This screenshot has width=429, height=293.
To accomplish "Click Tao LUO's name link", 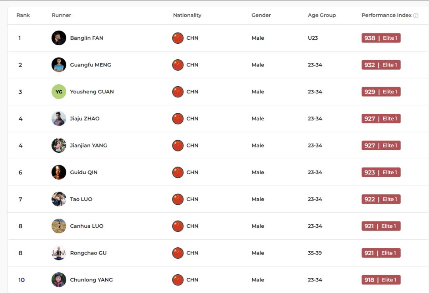I will (x=81, y=199).
